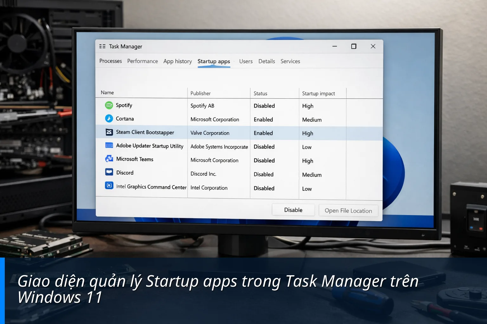Open the Services tab
Screen dimensions: 487x324
point(290,61)
